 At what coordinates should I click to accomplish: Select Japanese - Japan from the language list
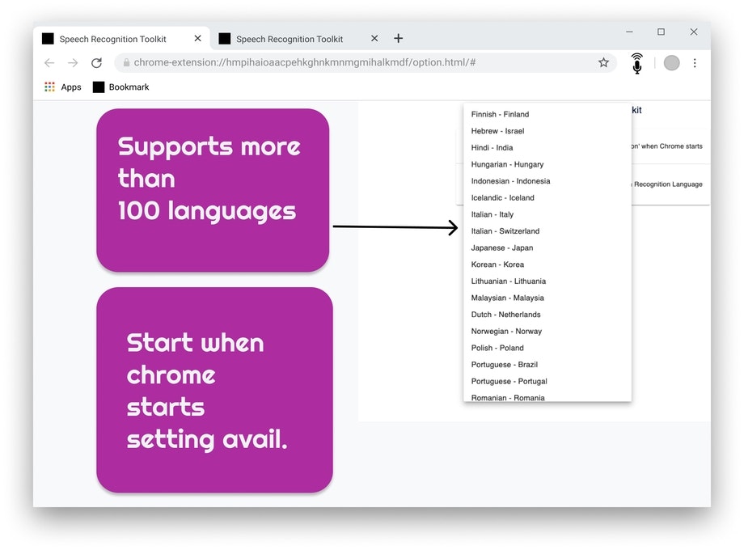coord(501,247)
